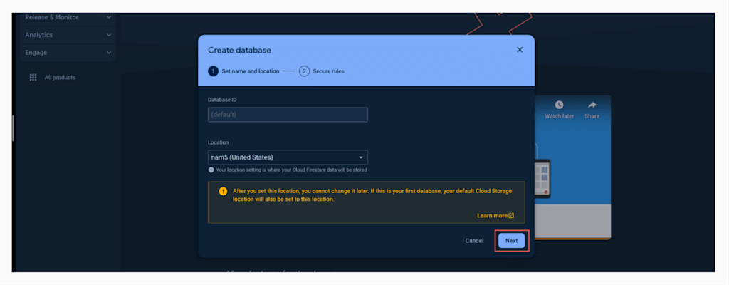Open the Learn more link
Image resolution: width=729 pixels, height=285 pixels.
point(495,216)
